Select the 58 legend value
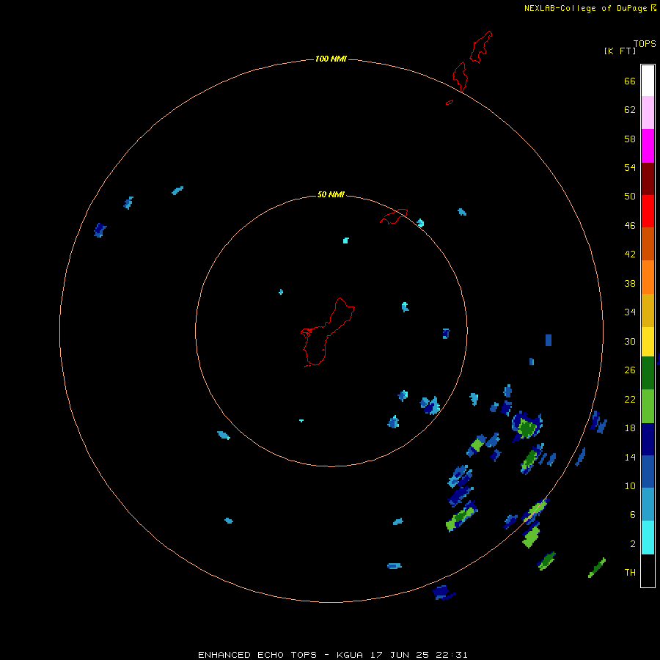The height and width of the screenshot is (660, 660). [630, 139]
